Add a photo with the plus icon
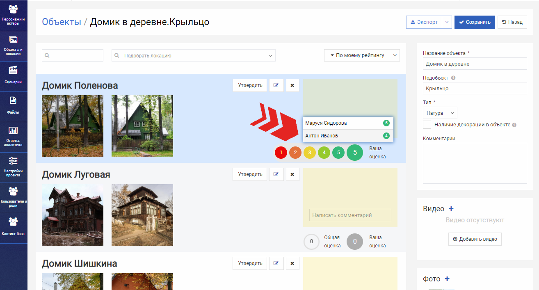Screen dimensions: 539x290 pos(447,279)
